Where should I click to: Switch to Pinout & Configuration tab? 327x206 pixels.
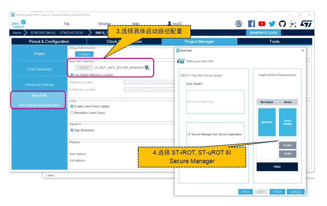(x=49, y=41)
